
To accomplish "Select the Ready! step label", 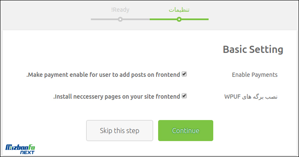I will [120, 10].
